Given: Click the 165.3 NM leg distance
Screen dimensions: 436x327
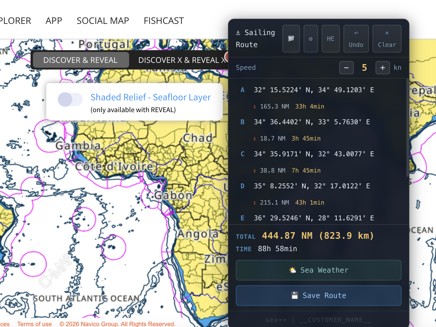Looking at the screenshot, I should [274, 106].
